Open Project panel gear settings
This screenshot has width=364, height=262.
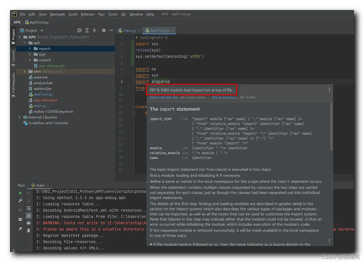[104, 30]
